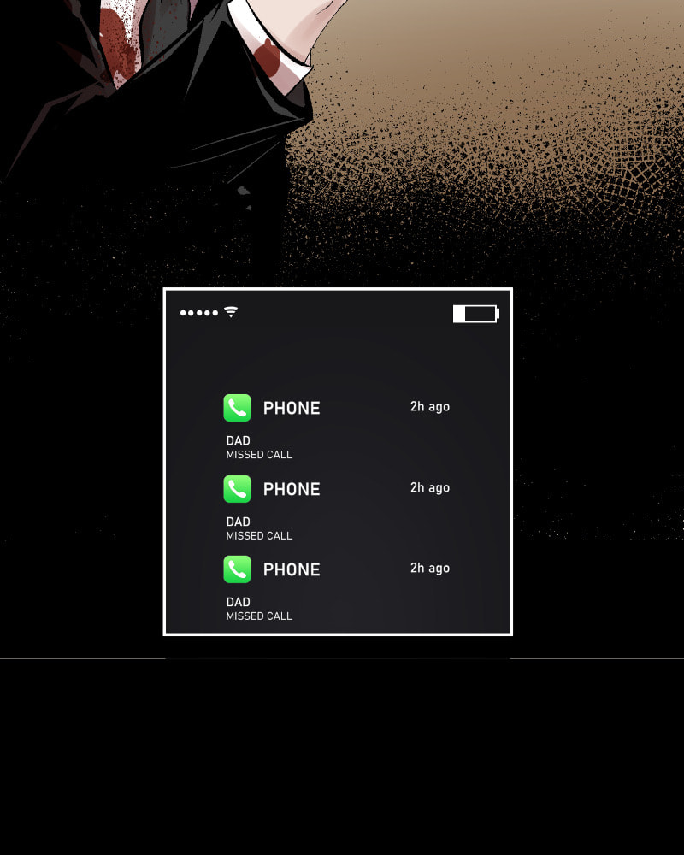Click DAD caller name in first notification
The width and height of the screenshot is (684, 855).
(238, 440)
